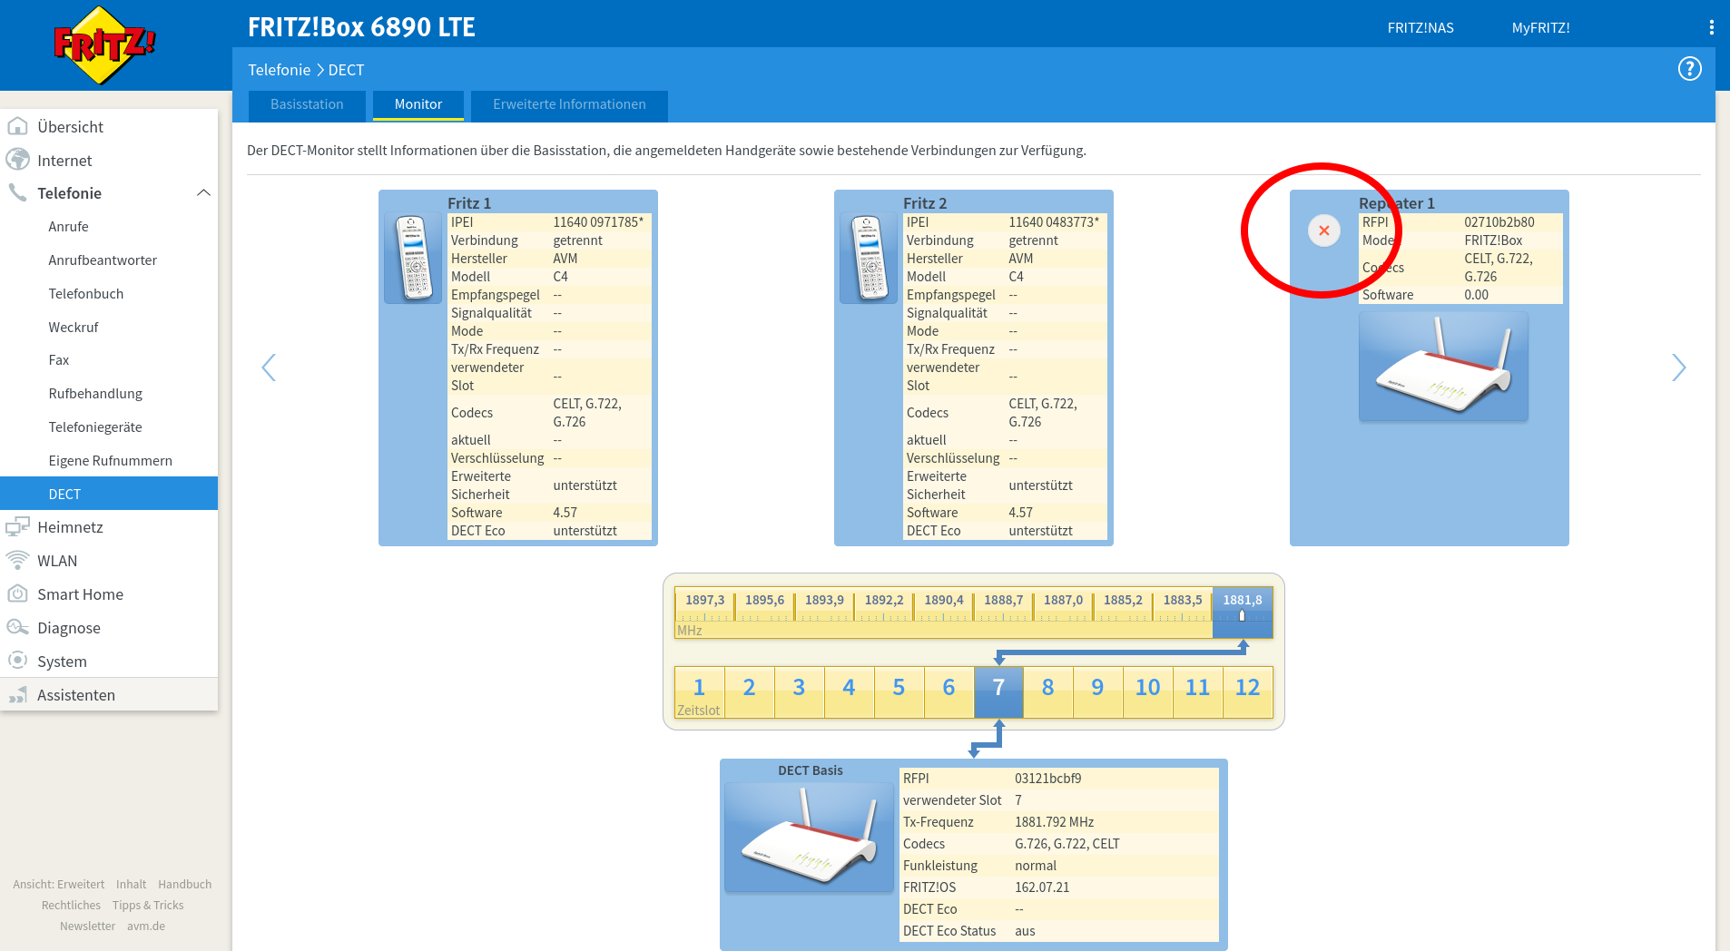Click the Assistenten wizard icon
This screenshot has height=951, width=1730.
[x=17, y=694]
